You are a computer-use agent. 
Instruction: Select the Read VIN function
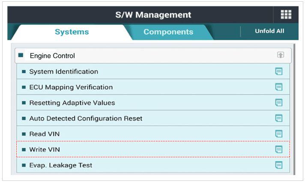[44, 134]
